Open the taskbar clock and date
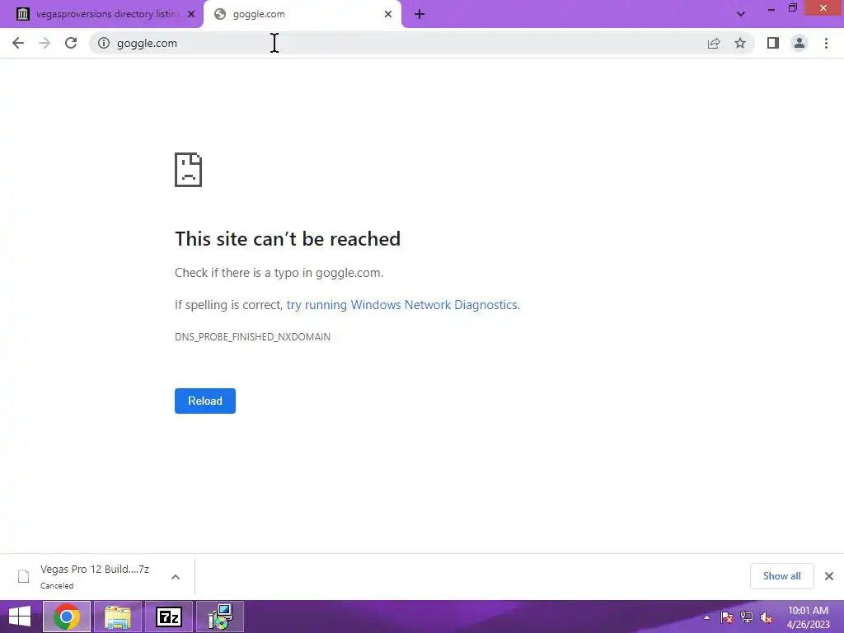The height and width of the screenshot is (633, 844). (808, 617)
